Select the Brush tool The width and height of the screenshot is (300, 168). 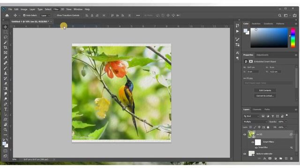(5, 68)
